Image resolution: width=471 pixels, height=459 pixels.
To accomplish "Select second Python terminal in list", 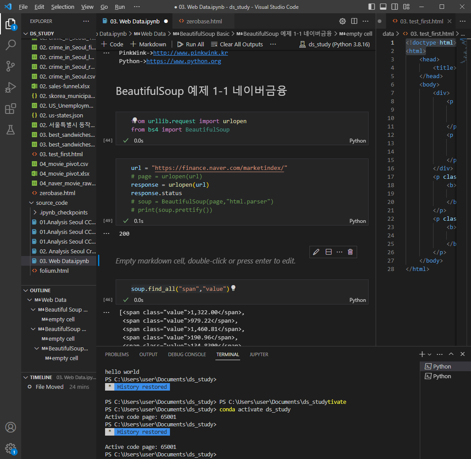I will [x=445, y=376].
